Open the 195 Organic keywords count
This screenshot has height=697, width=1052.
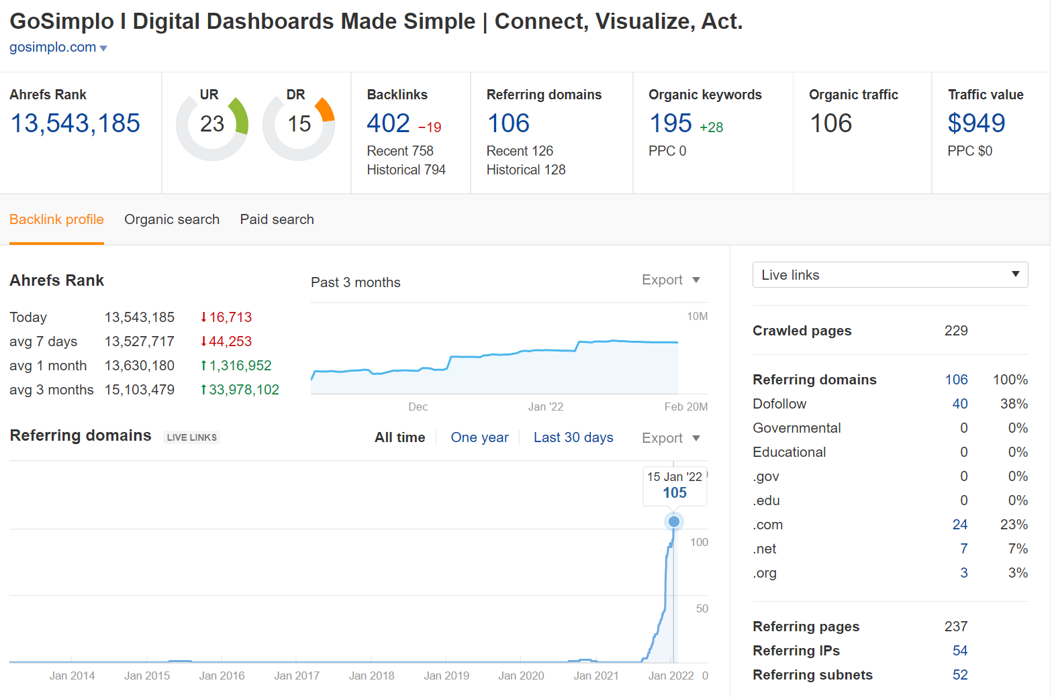pos(670,123)
